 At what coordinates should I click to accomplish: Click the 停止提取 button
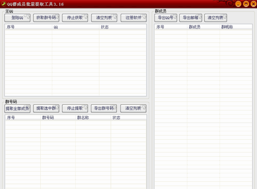(75, 108)
